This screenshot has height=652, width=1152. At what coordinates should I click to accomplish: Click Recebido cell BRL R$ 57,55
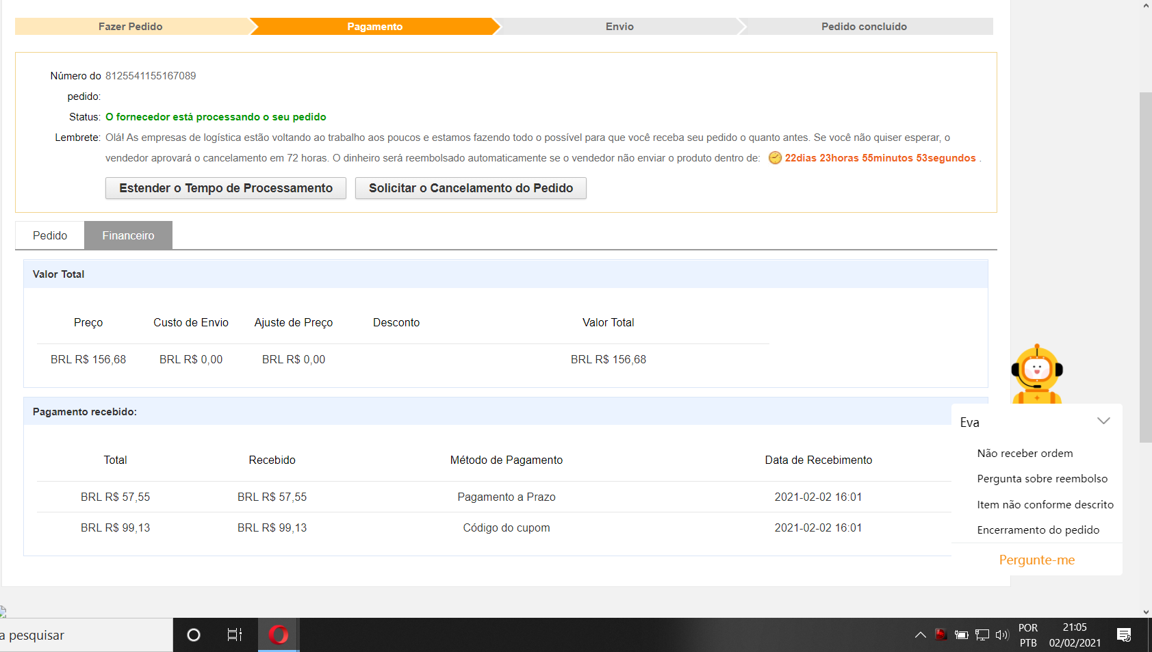[x=272, y=497]
